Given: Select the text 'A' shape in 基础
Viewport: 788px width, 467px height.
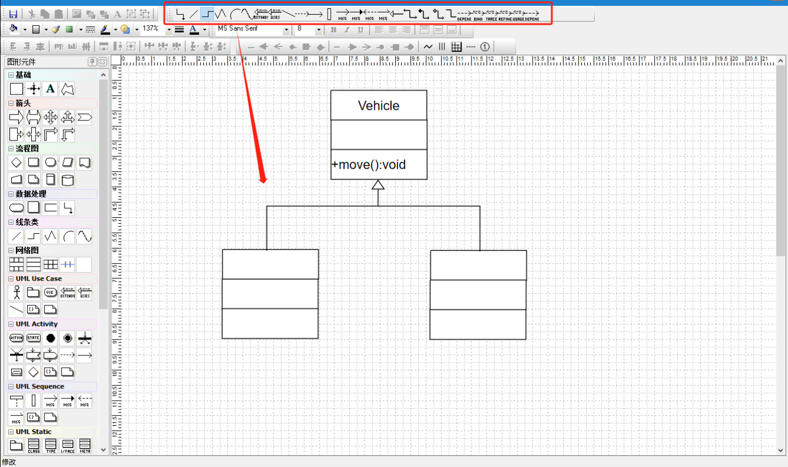Looking at the screenshot, I should 51,89.
